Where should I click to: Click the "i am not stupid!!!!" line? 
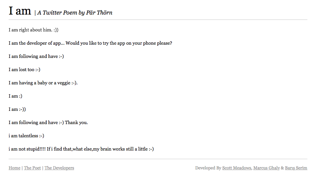click(x=81, y=149)
